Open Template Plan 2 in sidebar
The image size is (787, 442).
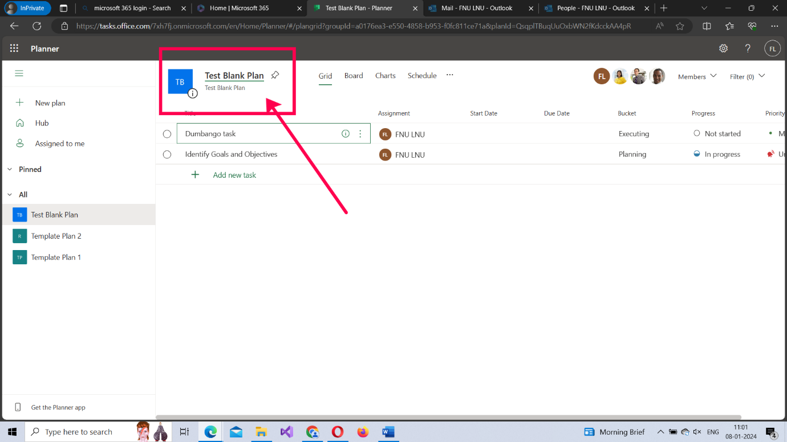click(78, 236)
